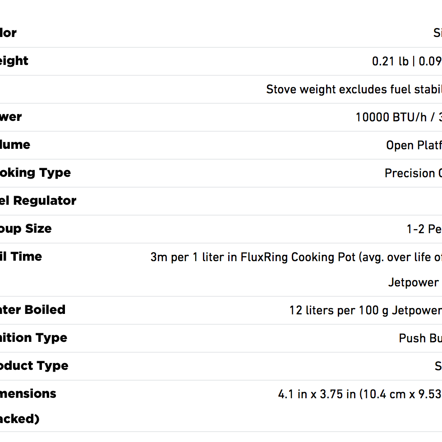Click the Power row label
The width and height of the screenshot is (442, 442).
tap(11, 117)
